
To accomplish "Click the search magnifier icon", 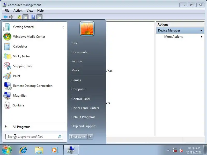I will click(x=60, y=137).
